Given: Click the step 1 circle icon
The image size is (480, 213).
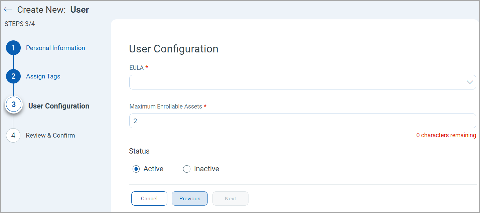Looking at the screenshot, I should (13, 48).
